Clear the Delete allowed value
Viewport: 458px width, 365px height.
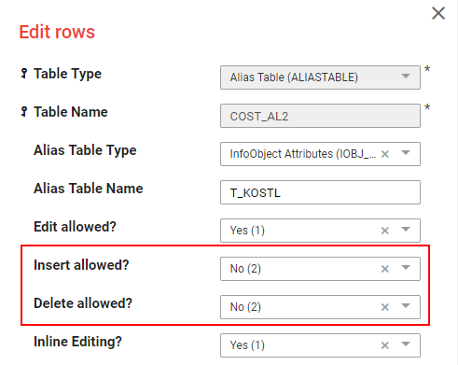[385, 307]
